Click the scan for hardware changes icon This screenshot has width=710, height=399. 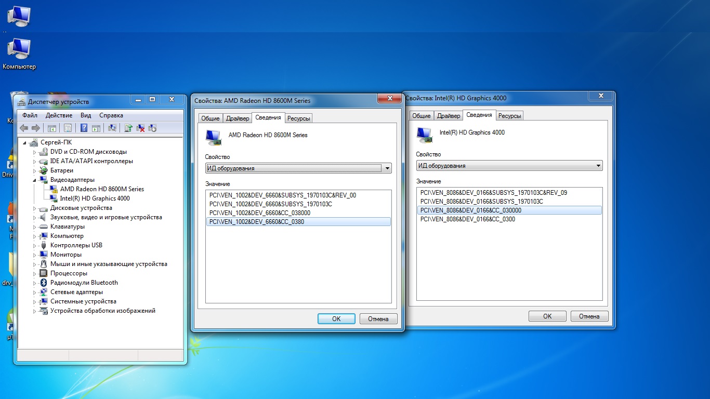[112, 128]
